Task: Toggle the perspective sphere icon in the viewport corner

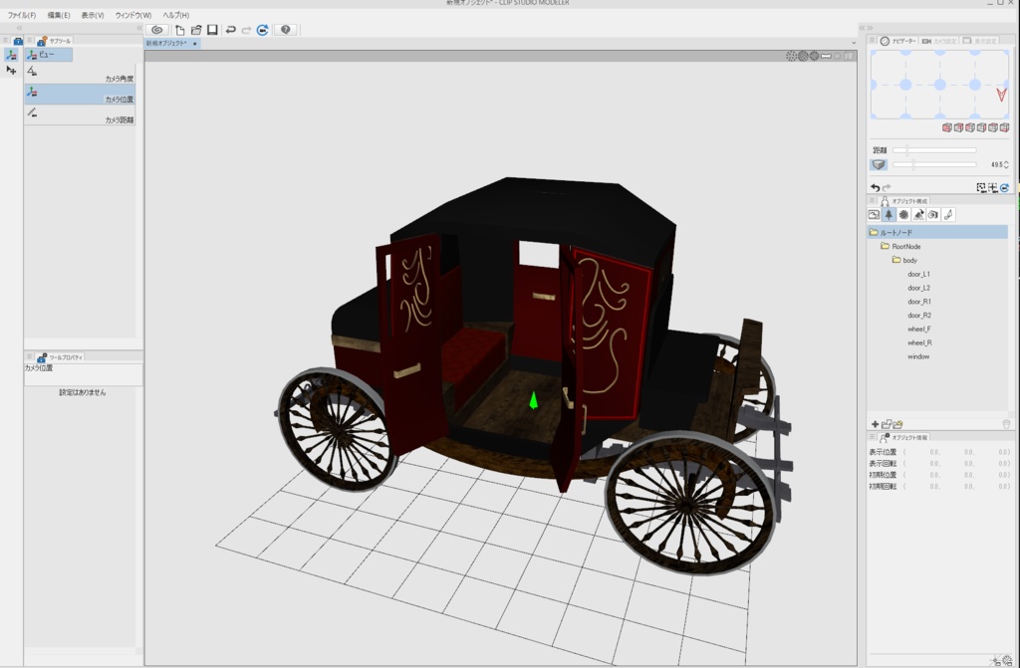Action: (x=804, y=56)
